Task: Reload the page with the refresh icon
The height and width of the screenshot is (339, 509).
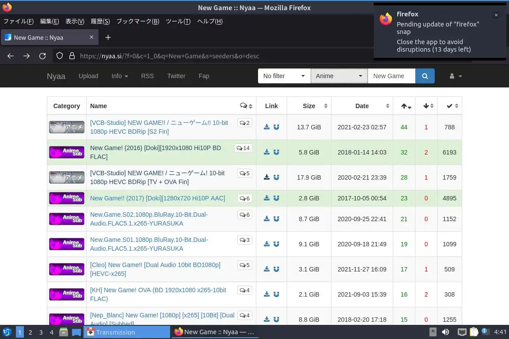Action: point(42,56)
